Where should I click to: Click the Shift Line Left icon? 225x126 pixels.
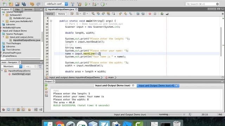pyautogui.click(x=138, y=14)
